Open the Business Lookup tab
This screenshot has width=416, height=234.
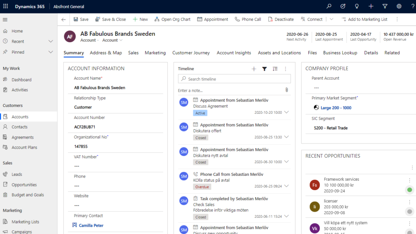tap(340, 53)
